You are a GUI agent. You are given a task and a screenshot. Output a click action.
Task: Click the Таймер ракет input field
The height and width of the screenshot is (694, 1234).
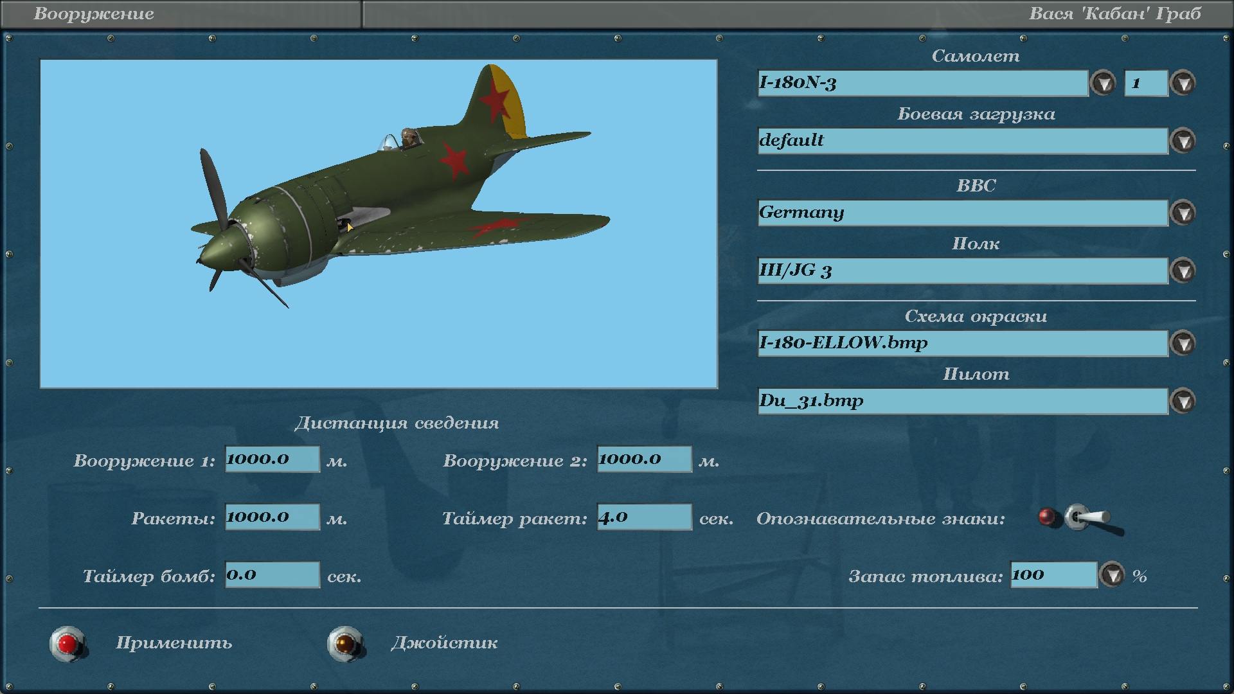[x=644, y=517]
